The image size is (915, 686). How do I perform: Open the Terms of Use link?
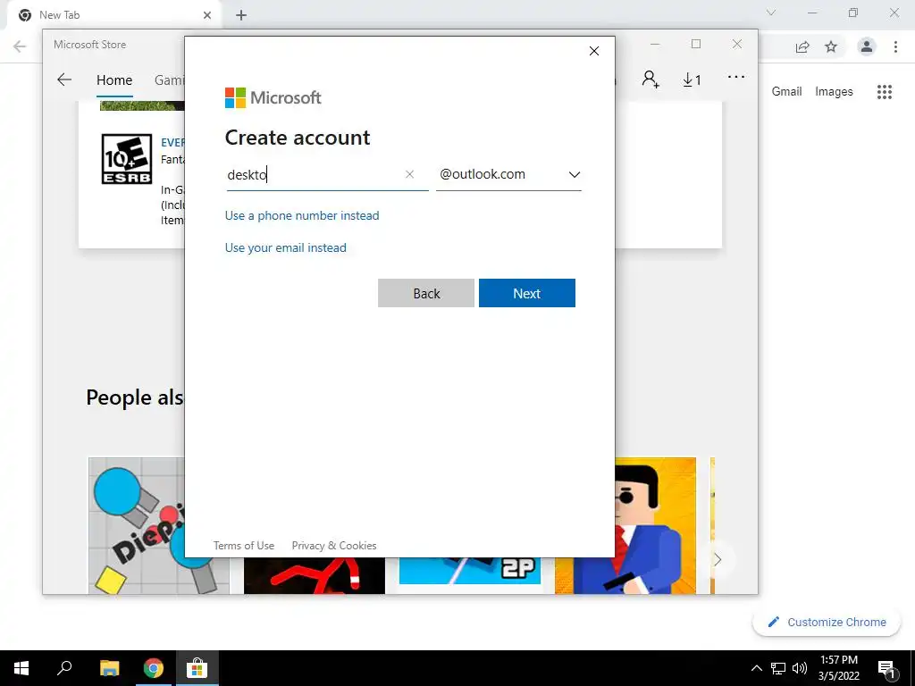244,546
